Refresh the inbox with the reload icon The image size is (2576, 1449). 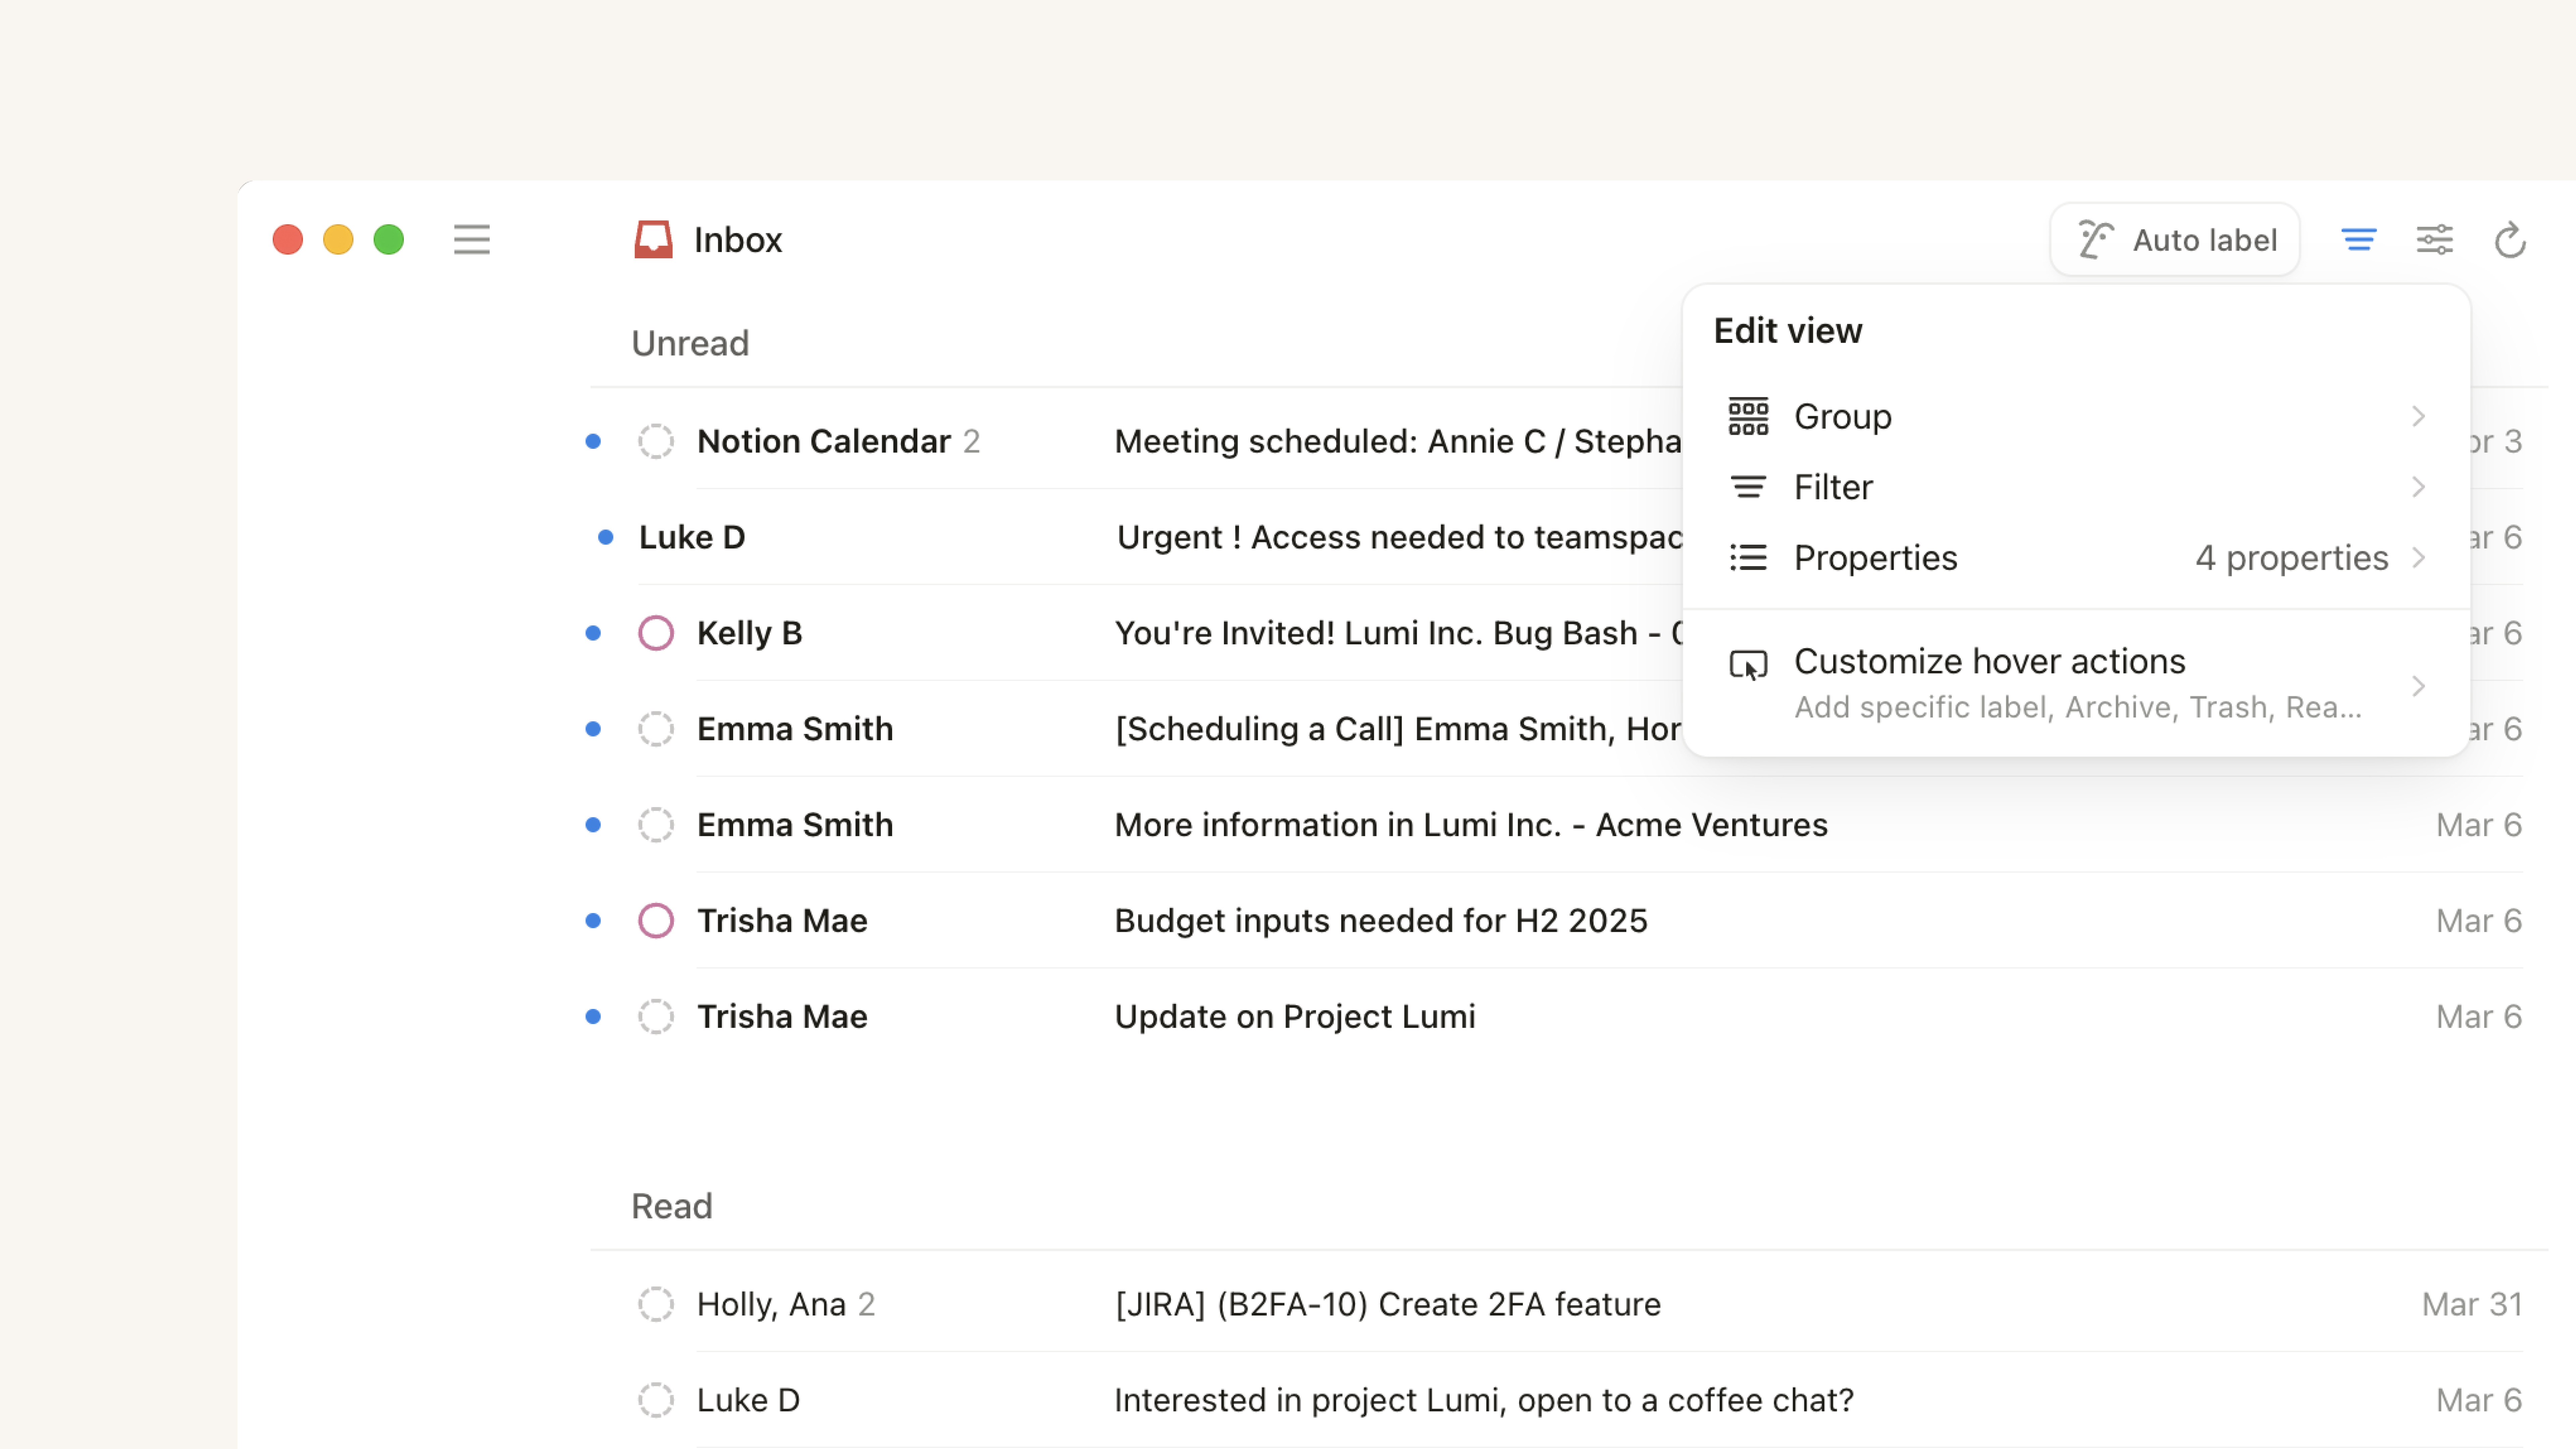click(2510, 240)
